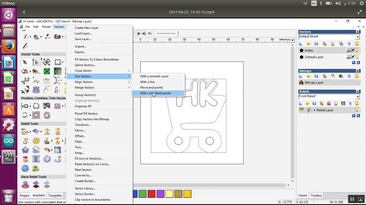Viewport: 366px width, 205px height.
Task: Adjust the zoom slider handle in toolbar
Action: coord(178,33)
